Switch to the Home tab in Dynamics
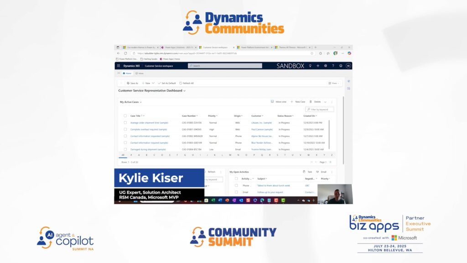467x263 pixels. point(127,74)
